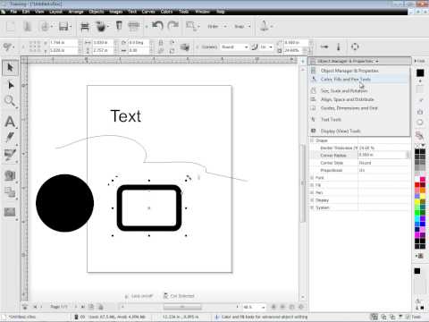Click the Undo arrow
Viewport: 429px width, 322px height.
coord(157,26)
